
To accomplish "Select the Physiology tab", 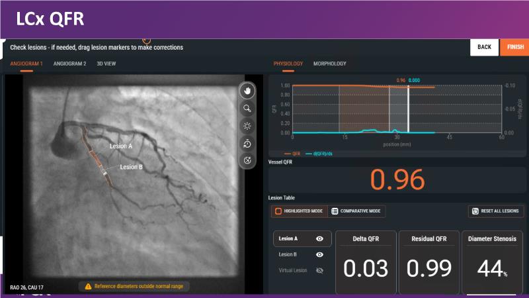I will pos(288,64).
